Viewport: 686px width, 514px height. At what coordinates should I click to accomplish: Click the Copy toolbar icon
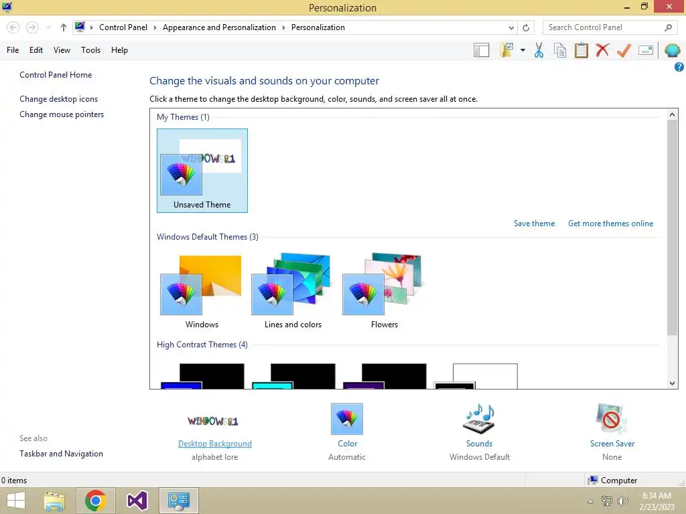click(559, 50)
